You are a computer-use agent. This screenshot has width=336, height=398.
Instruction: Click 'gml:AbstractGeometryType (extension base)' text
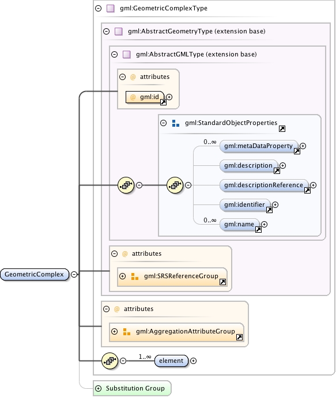coord(197,32)
